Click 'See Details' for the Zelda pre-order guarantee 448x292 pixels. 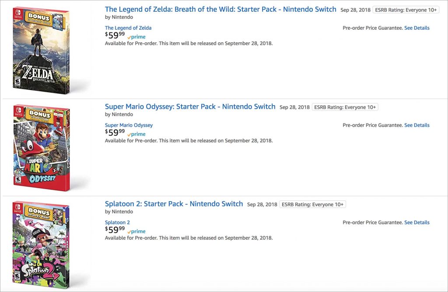(x=416, y=28)
